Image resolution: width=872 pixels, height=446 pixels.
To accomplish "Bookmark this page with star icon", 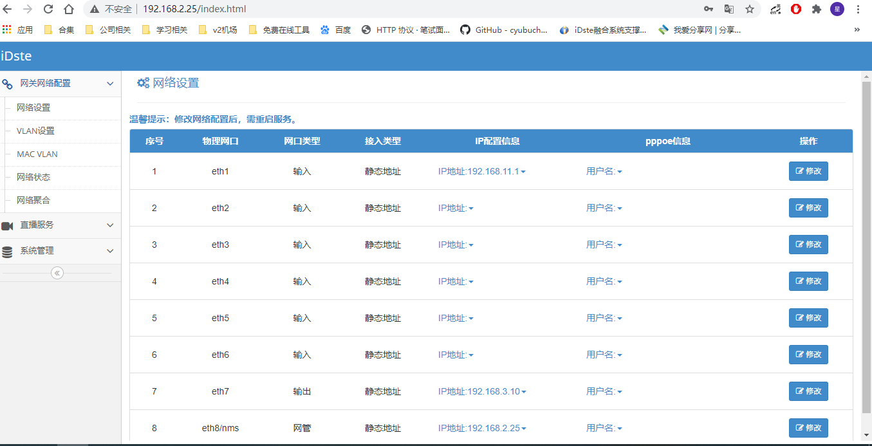I will click(750, 9).
